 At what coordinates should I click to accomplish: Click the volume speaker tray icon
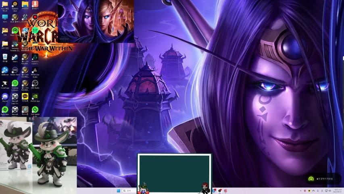point(330,191)
